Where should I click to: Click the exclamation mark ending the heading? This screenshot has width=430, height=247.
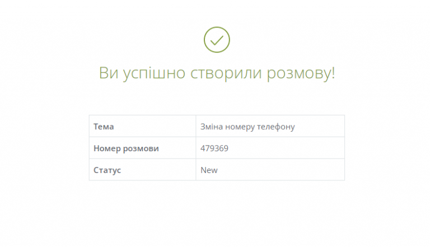(333, 73)
